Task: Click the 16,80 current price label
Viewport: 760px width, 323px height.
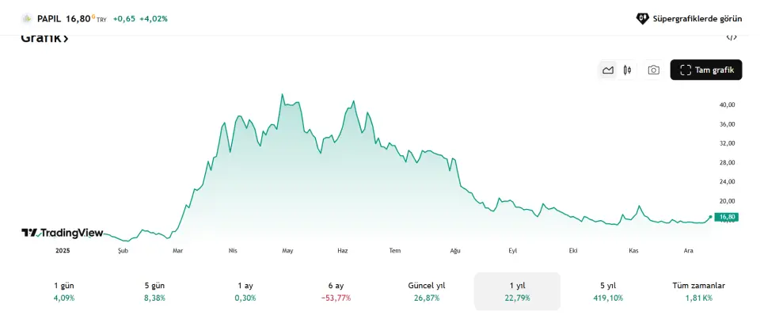Action: (x=727, y=217)
